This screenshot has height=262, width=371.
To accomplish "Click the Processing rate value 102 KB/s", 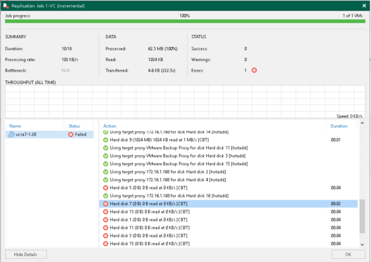I will [70, 60].
